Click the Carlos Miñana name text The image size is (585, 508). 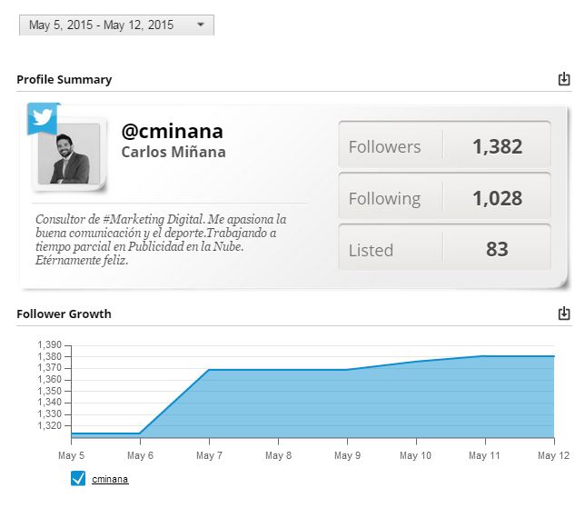click(x=174, y=152)
